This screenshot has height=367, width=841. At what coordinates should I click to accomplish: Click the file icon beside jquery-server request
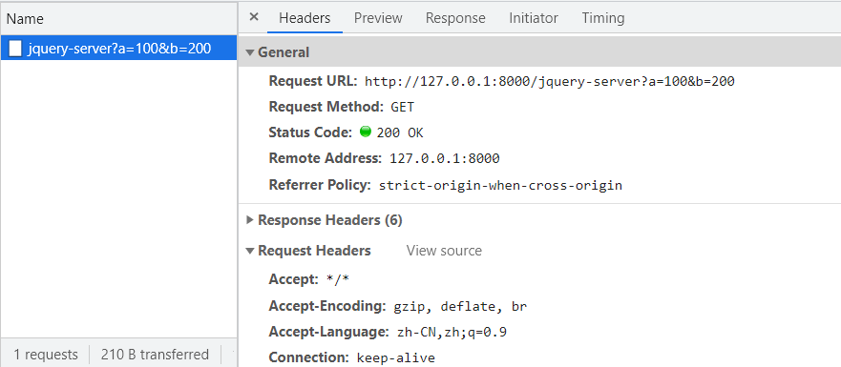click(16, 49)
